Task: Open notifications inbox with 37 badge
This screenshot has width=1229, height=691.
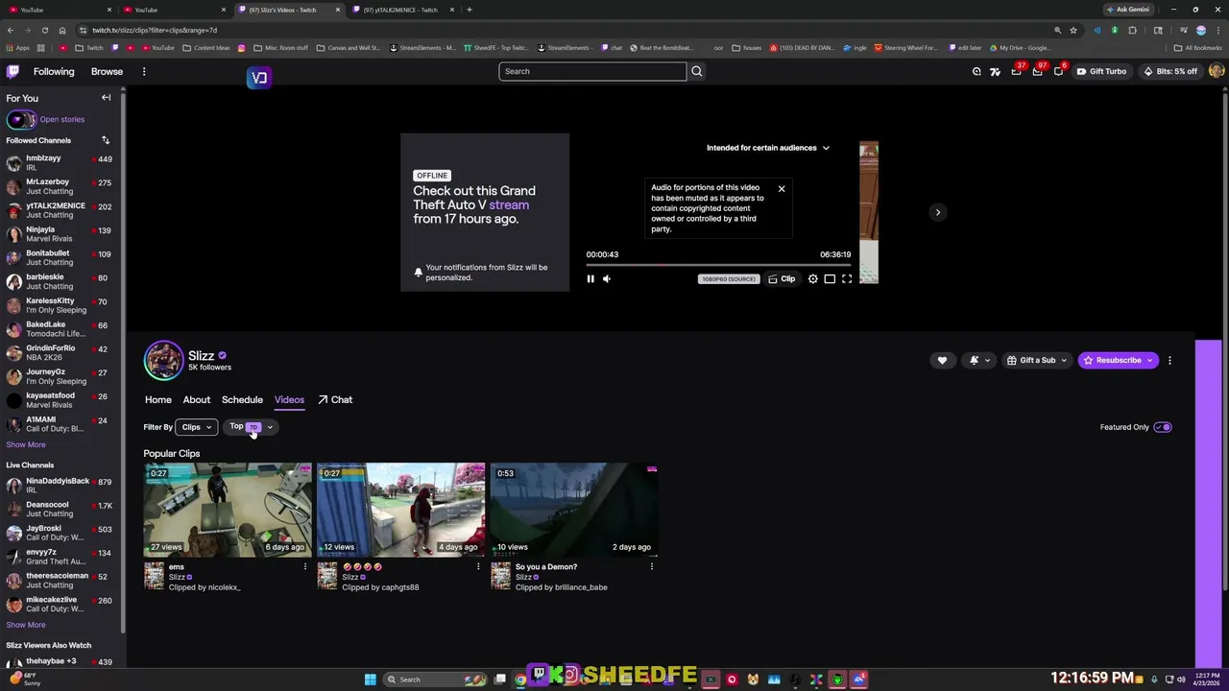Action: pyautogui.click(x=1016, y=71)
